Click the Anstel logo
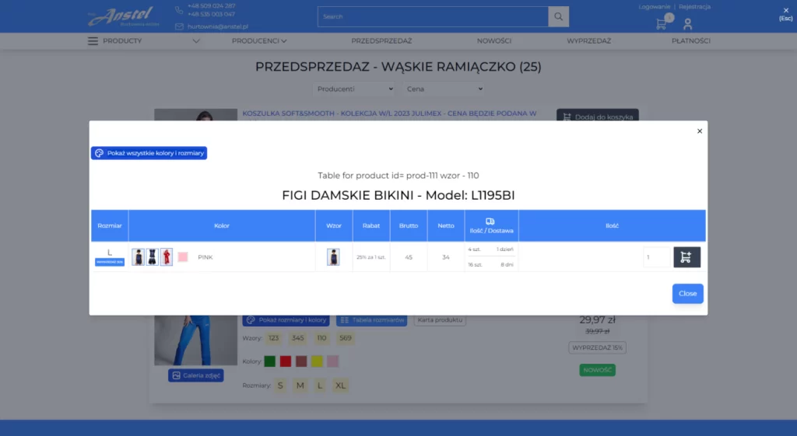The image size is (797, 436). click(x=124, y=16)
